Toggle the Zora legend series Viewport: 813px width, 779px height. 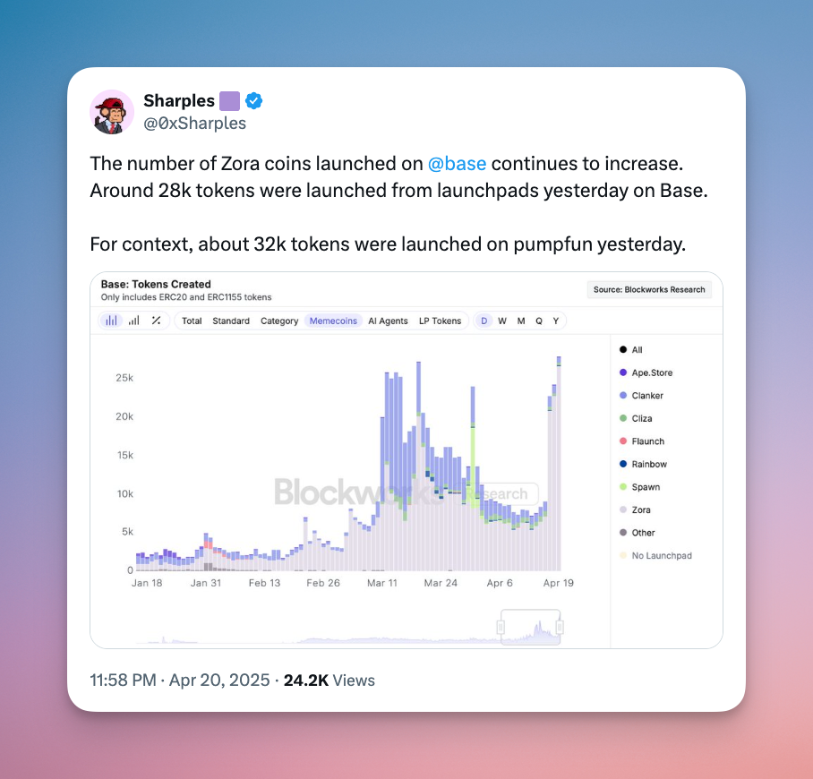pos(640,510)
